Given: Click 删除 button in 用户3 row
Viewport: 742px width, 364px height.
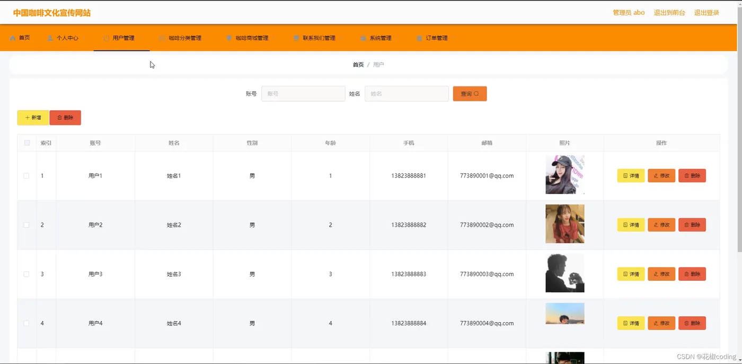Looking at the screenshot, I should click(x=692, y=274).
